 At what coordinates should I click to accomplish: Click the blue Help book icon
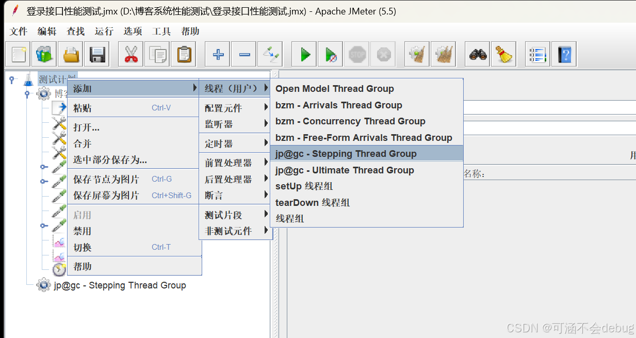564,54
